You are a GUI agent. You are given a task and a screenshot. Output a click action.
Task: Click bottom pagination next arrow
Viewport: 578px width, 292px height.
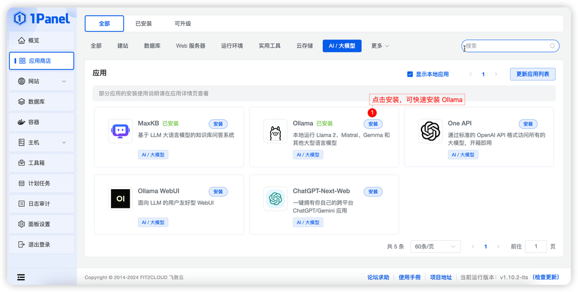(x=499, y=246)
